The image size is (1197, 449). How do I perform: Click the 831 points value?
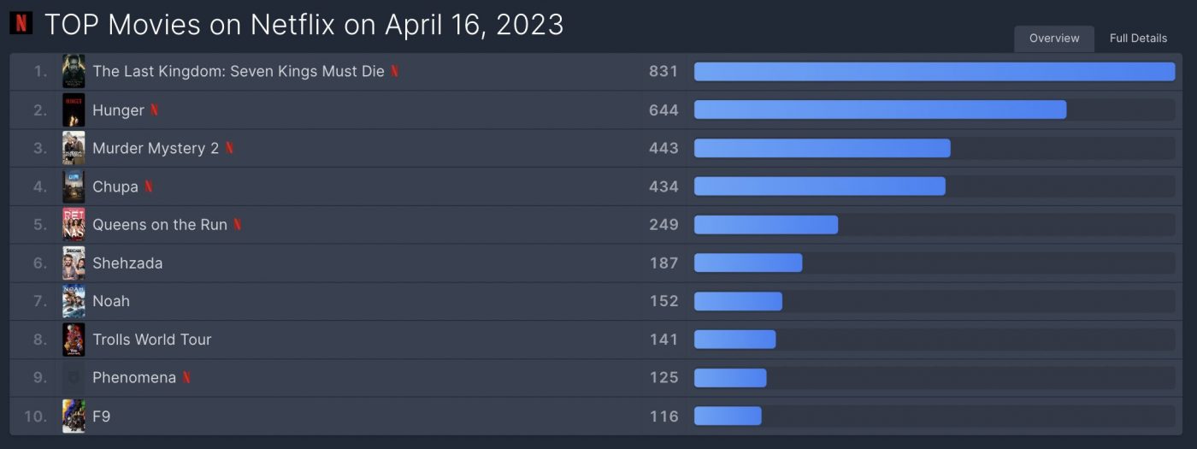click(x=663, y=72)
